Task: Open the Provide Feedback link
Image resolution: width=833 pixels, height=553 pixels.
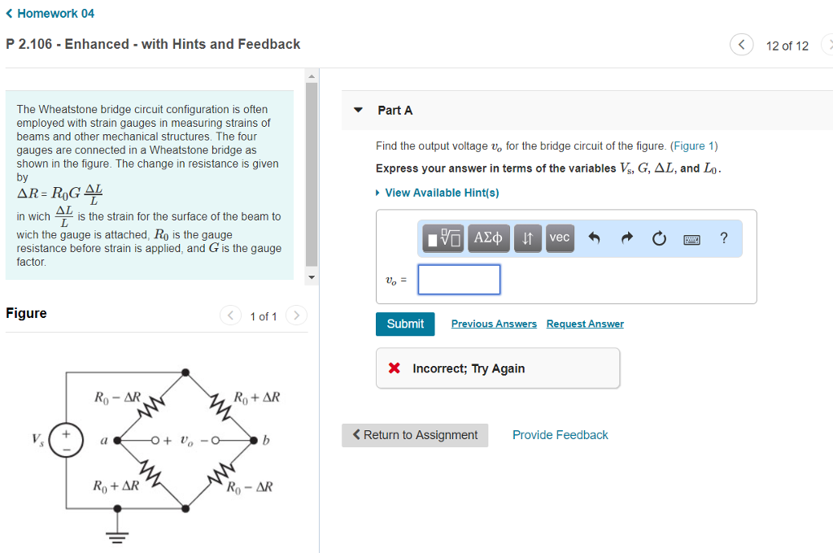Action: click(560, 435)
